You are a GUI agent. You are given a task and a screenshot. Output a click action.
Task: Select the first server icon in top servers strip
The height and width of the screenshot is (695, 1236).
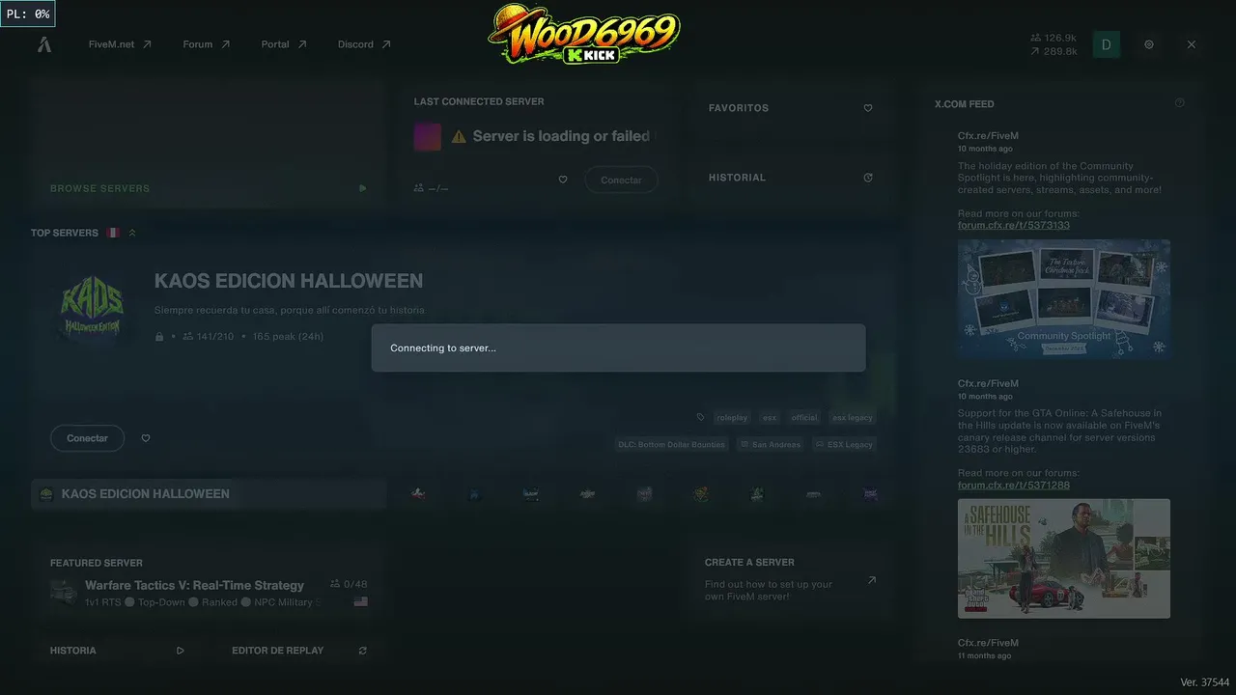point(418,493)
